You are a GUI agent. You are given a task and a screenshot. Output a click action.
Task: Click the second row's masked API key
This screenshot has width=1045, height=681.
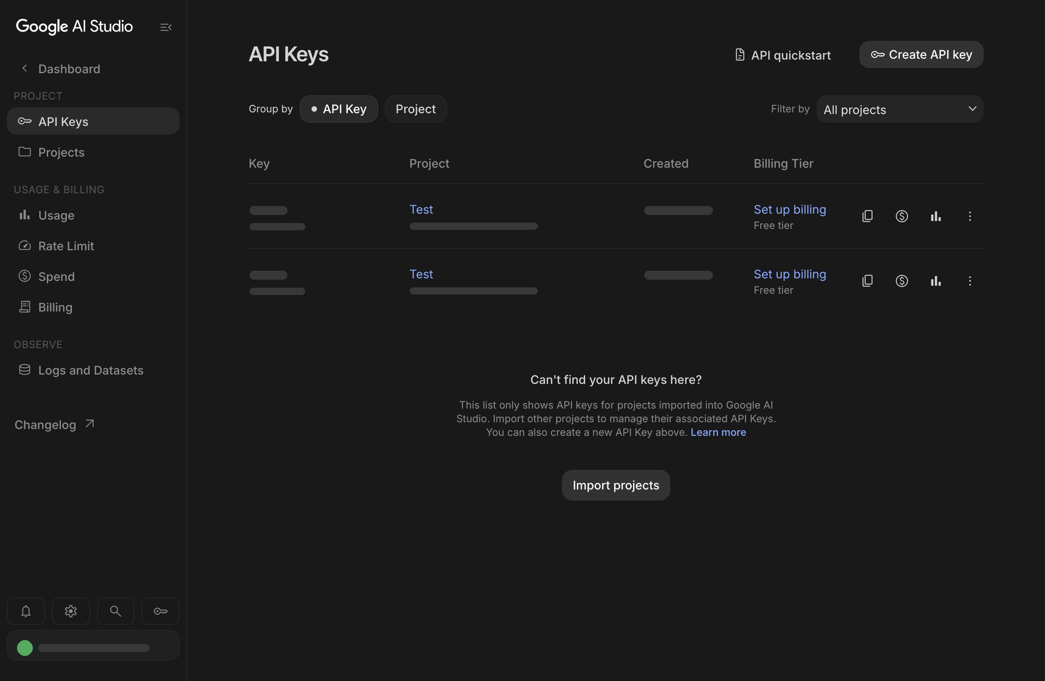[277, 283]
